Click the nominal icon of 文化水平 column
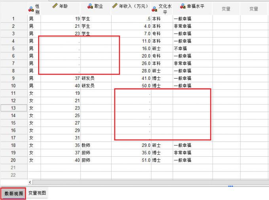269x200 pixels. pyautogui.click(x=154, y=9)
